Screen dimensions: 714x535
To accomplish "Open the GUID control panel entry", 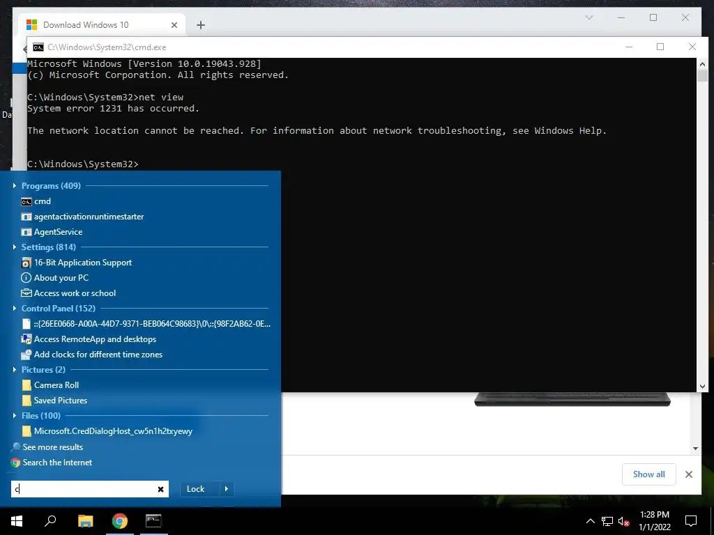I will 146,324.
